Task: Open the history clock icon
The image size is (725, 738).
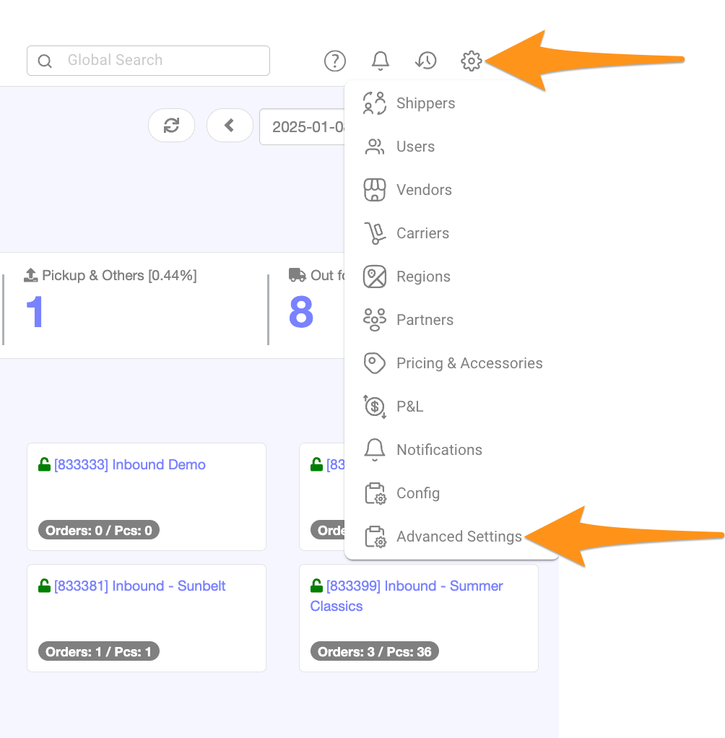Action: (426, 61)
